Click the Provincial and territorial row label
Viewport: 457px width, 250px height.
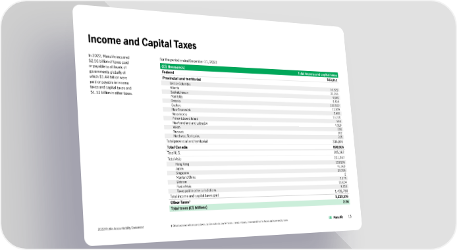(182, 78)
